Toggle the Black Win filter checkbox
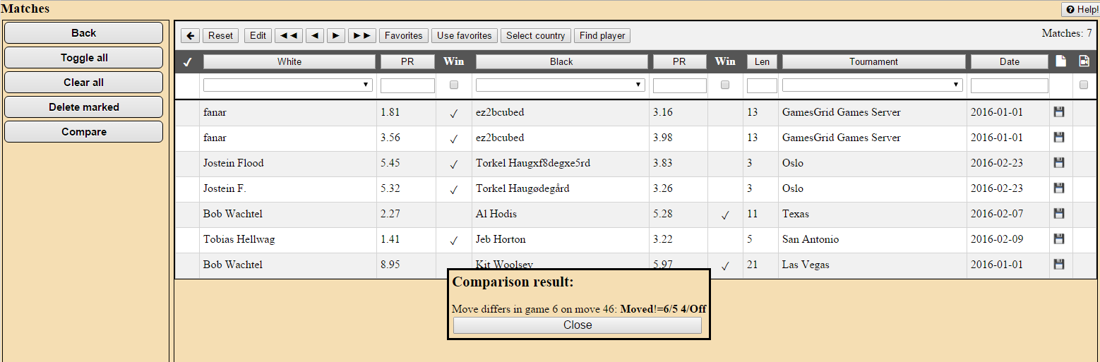Image resolution: width=1100 pixels, height=362 pixels. 724,85
